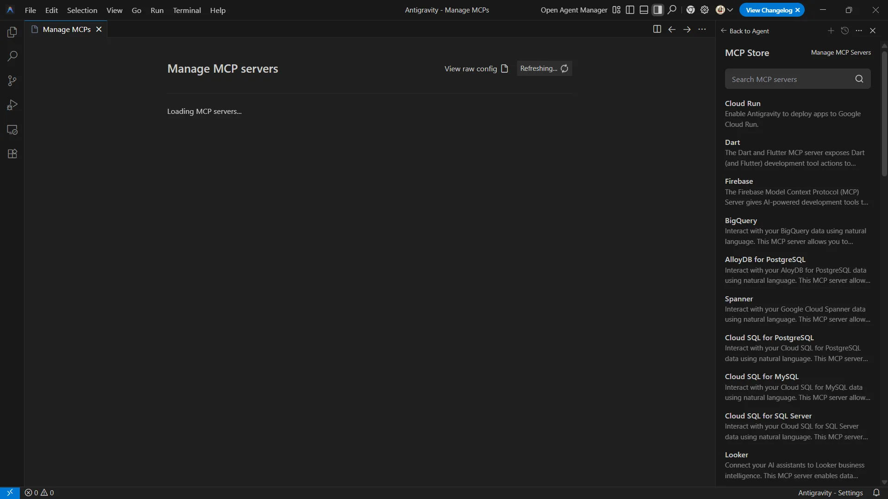The image size is (888, 499).
Task: Expand the account avatar dropdown
Action: click(x=725, y=10)
